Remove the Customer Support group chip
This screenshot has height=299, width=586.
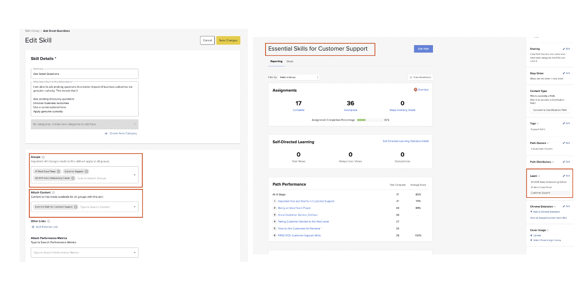pos(87,171)
